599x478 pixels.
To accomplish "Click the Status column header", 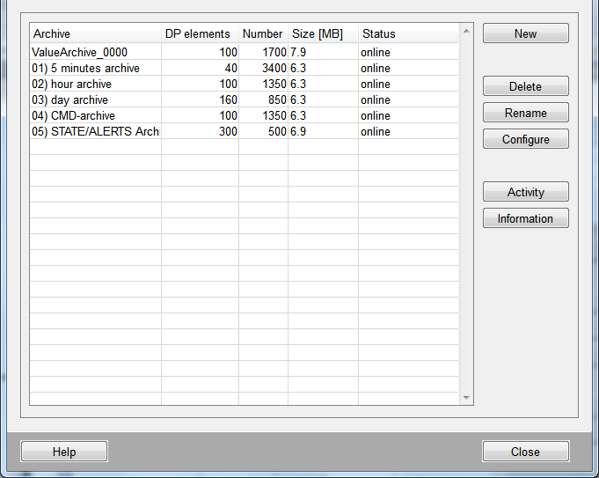I will [x=406, y=33].
